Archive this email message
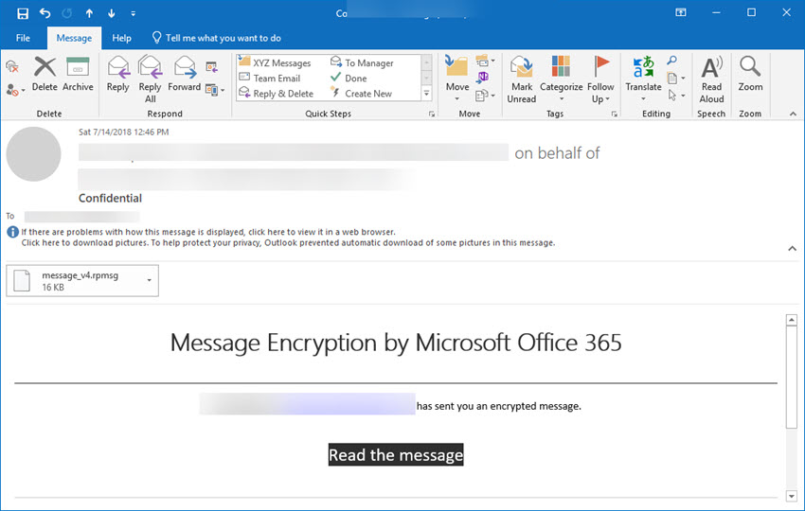This screenshot has height=511, width=805. click(78, 73)
